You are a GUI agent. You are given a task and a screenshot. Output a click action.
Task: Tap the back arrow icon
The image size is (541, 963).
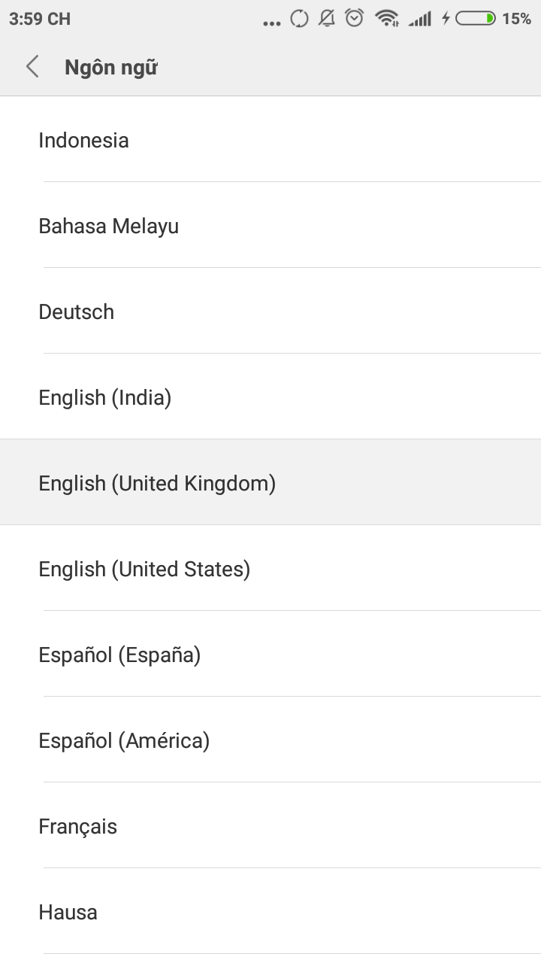click(32, 67)
